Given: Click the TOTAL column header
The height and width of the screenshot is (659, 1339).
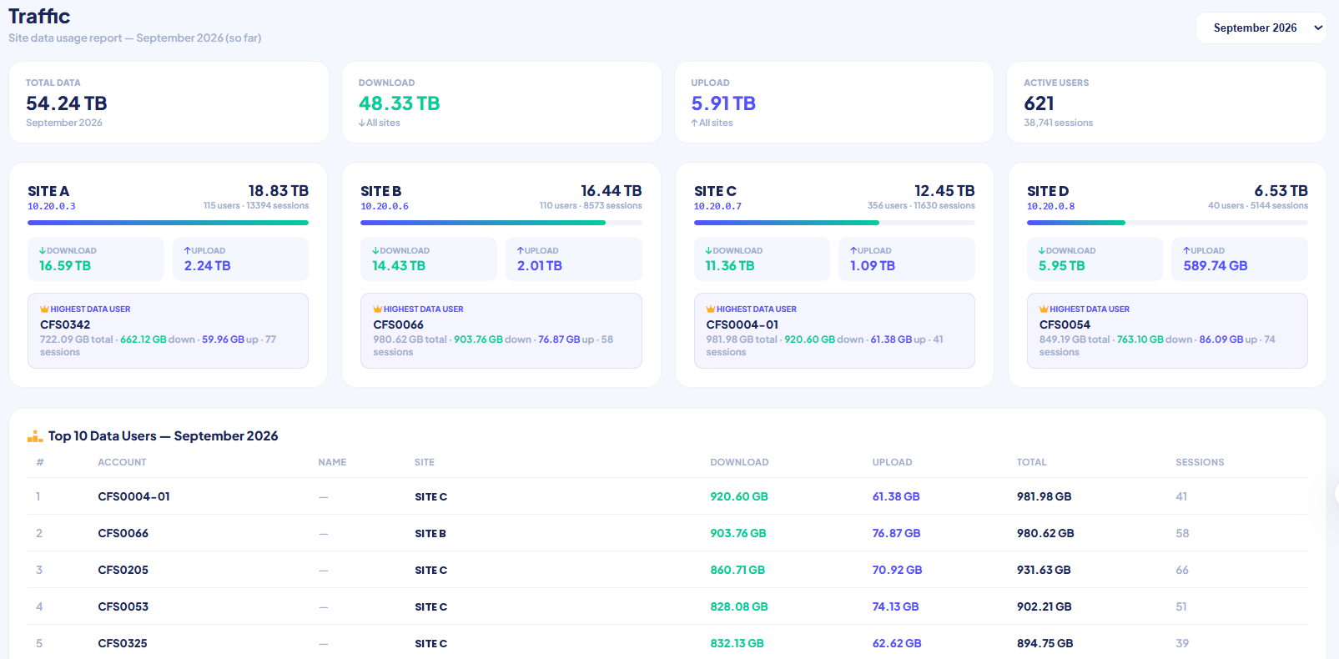Looking at the screenshot, I should pyautogui.click(x=1031, y=462).
